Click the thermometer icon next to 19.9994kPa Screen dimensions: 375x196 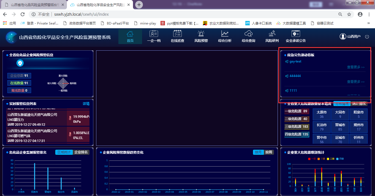pos(70,118)
